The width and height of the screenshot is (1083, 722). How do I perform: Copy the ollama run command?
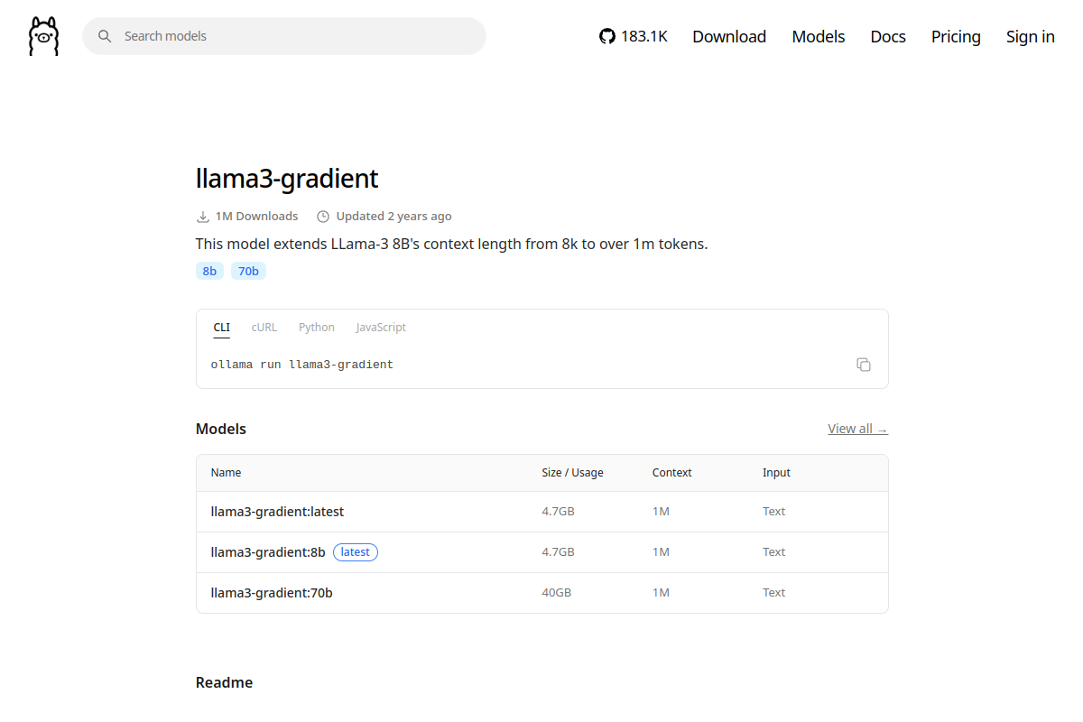coord(864,365)
